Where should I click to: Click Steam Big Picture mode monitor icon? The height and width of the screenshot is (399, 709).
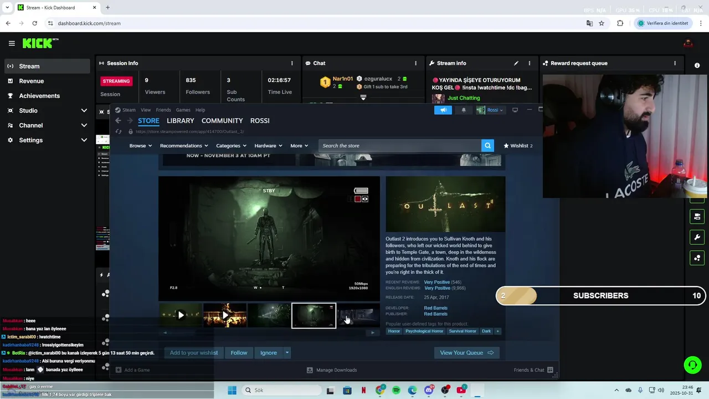pyautogui.click(x=515, y=110)
